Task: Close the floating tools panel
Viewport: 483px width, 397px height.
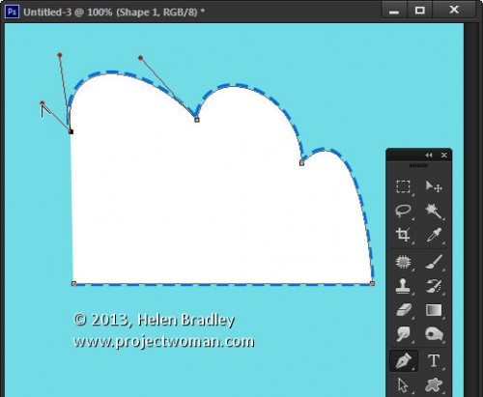Action: (444, 156)
